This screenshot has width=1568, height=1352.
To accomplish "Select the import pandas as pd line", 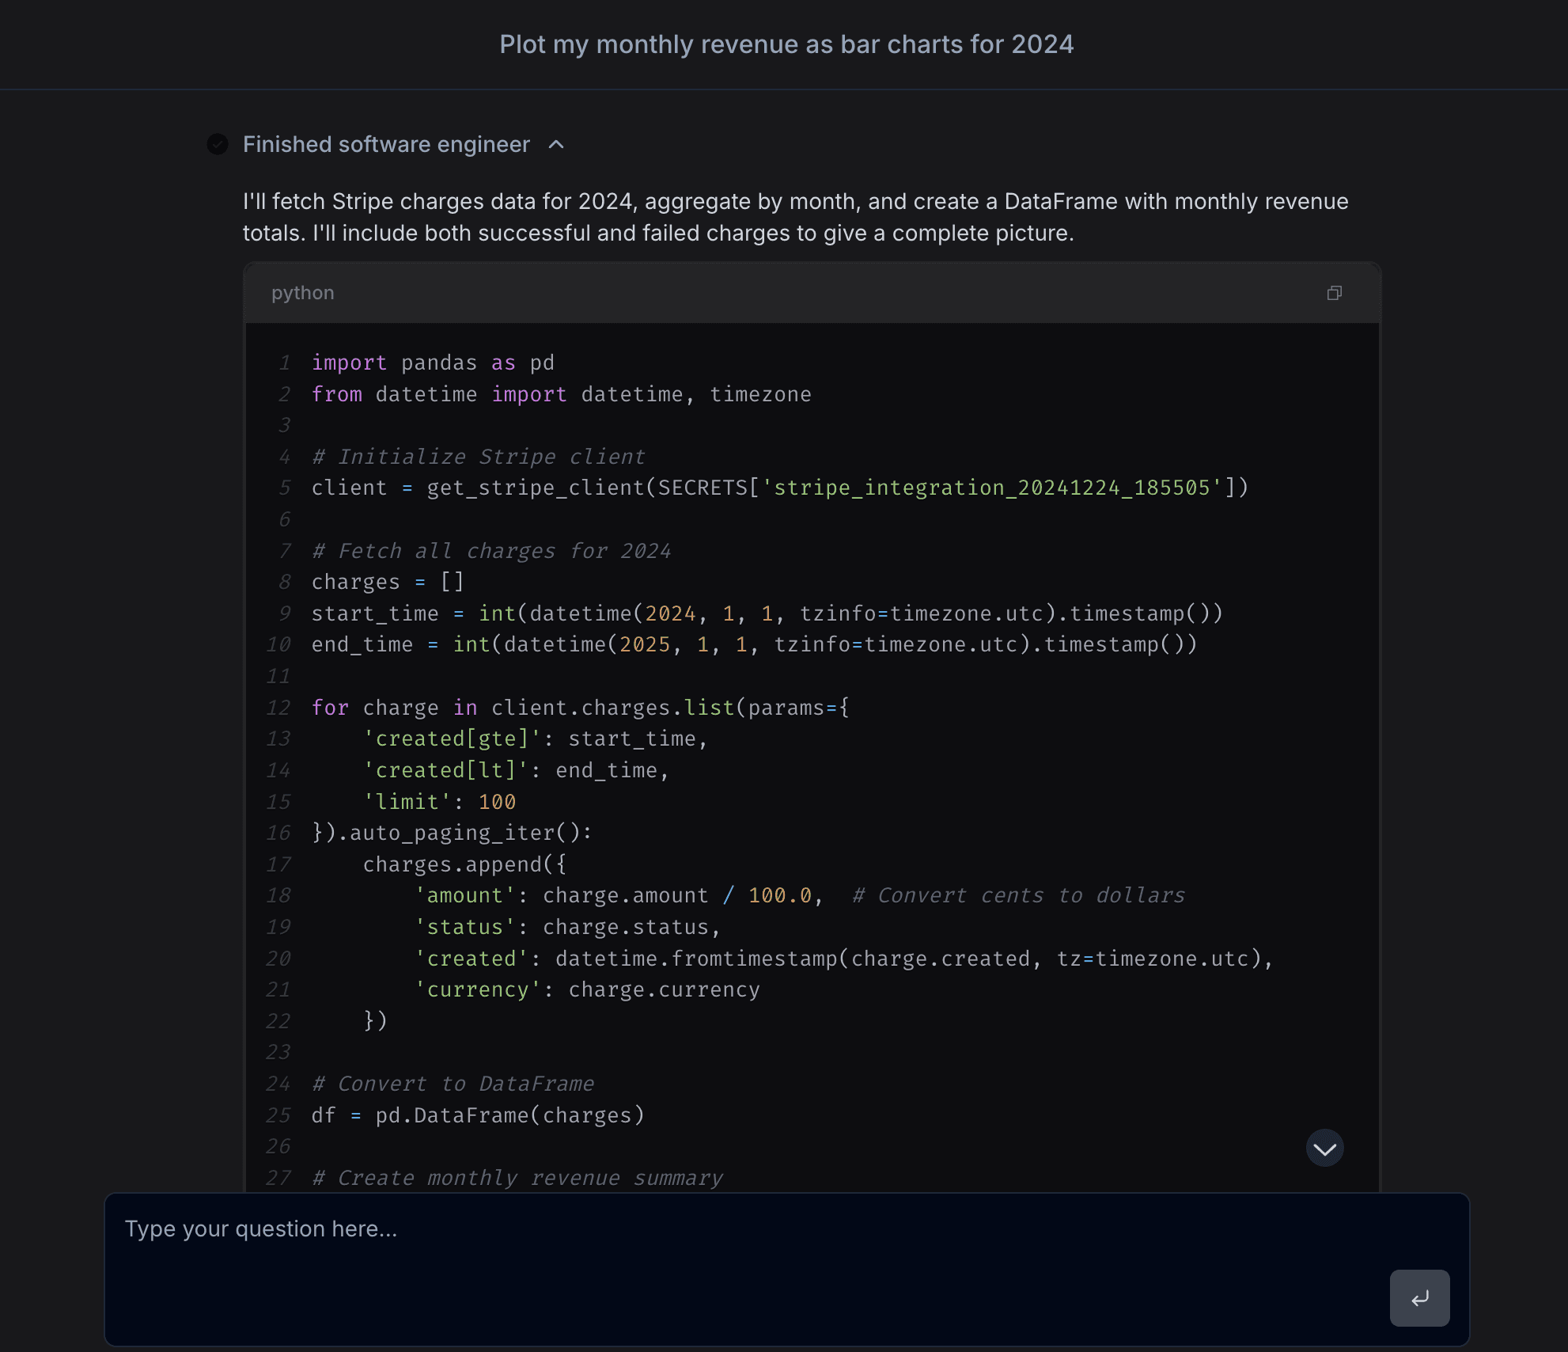I will click(x=433, y=362).
